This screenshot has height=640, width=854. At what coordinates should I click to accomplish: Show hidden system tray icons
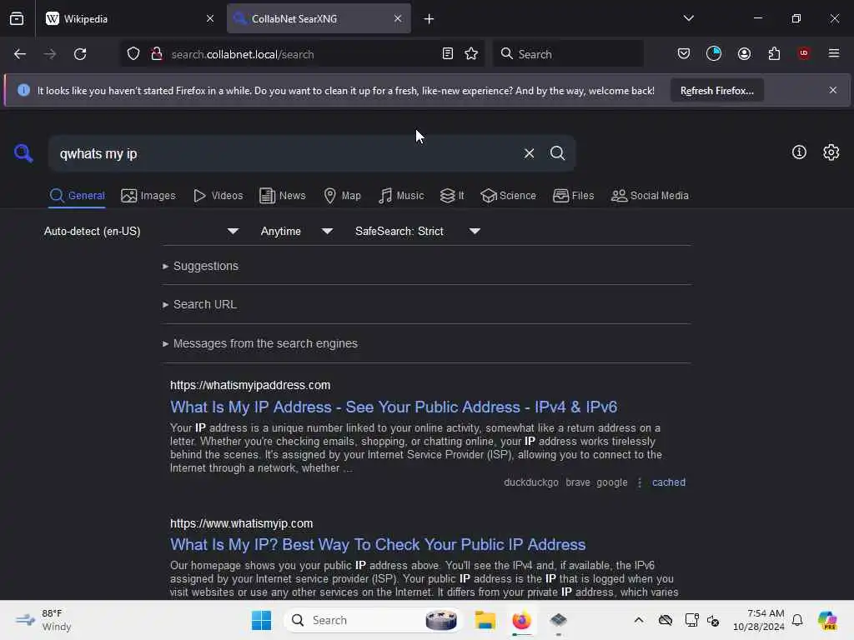pos(639,620)
